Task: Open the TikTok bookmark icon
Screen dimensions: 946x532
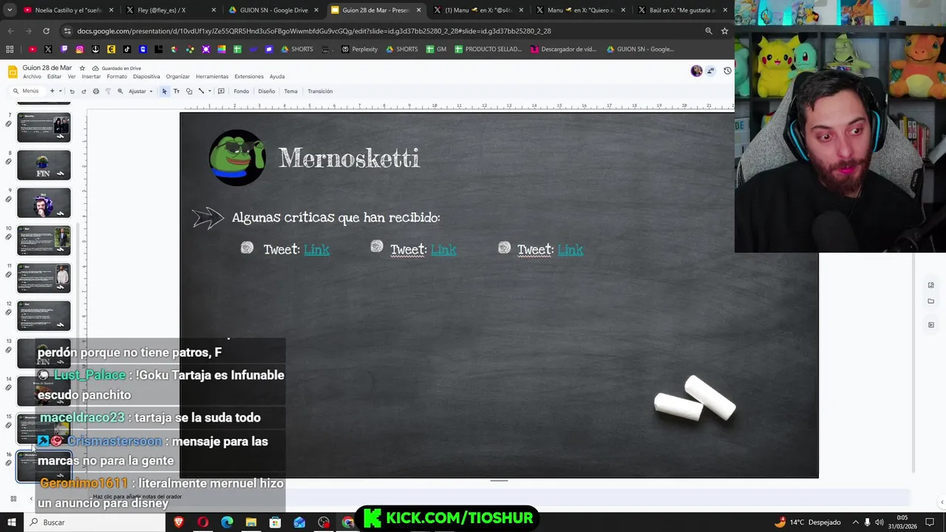Action: pos(127,50)
